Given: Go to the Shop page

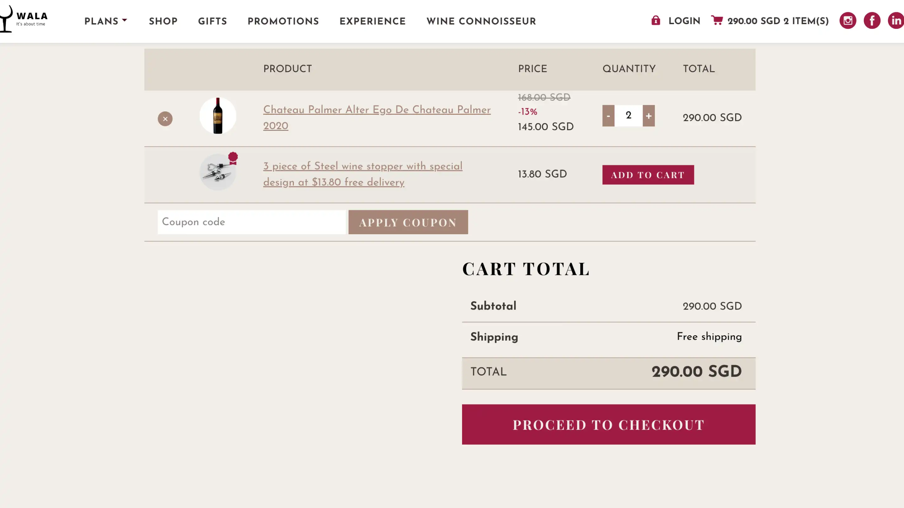Looking at the screenshot, I should coord(163,21).
